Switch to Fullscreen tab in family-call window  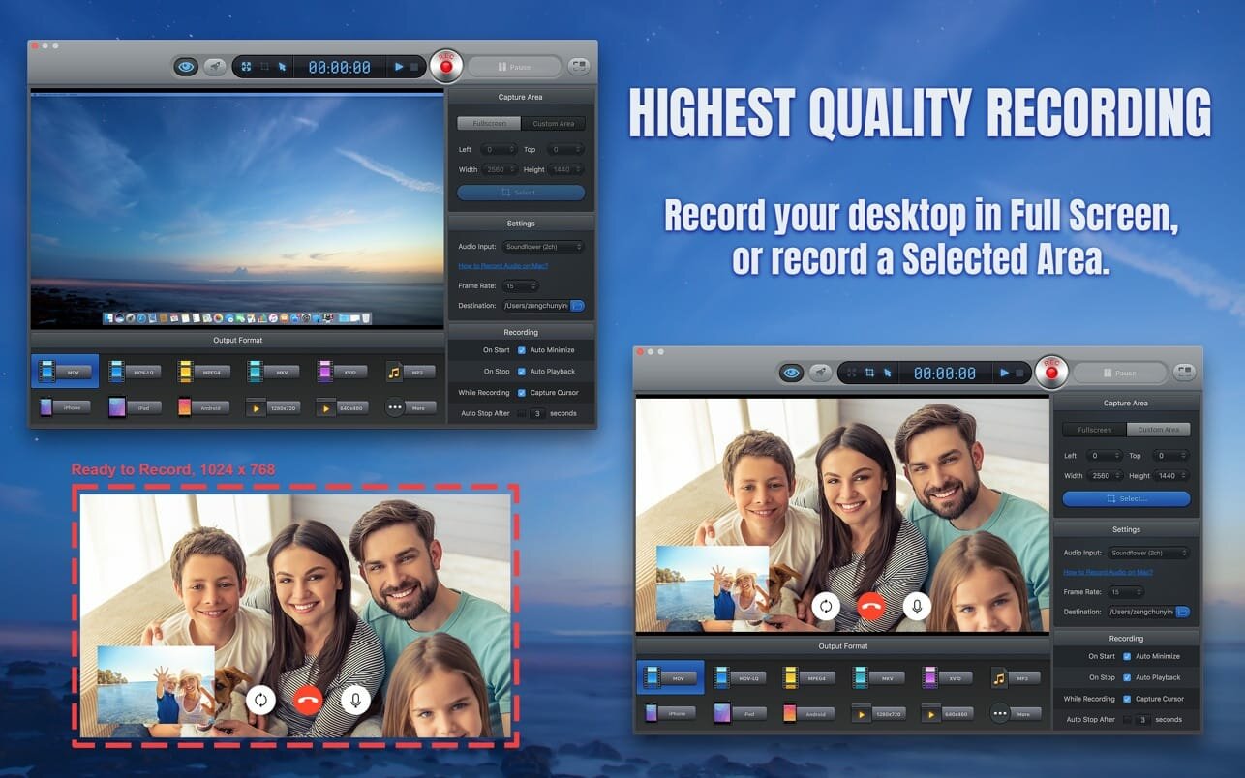tap(1094, 430)
